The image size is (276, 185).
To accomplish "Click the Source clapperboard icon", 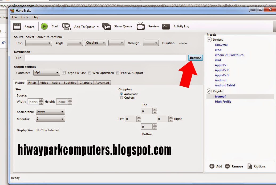I will (x=17, y=27).
